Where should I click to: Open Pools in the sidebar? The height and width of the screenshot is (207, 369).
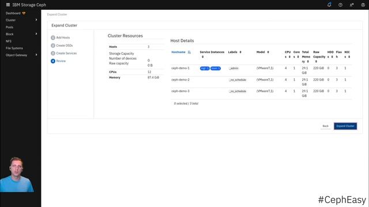pos(9,27)
